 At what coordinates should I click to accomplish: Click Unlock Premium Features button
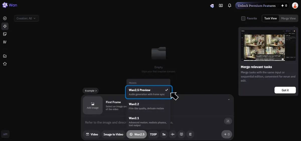pyautogui.click(x=257, y=6)
